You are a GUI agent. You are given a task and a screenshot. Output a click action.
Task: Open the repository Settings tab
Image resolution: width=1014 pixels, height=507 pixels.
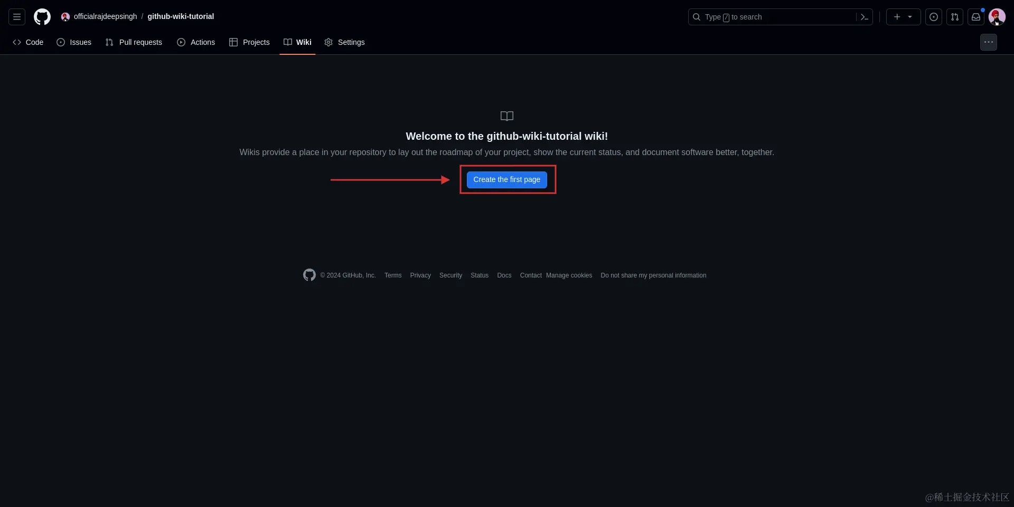tap(344, 42)
